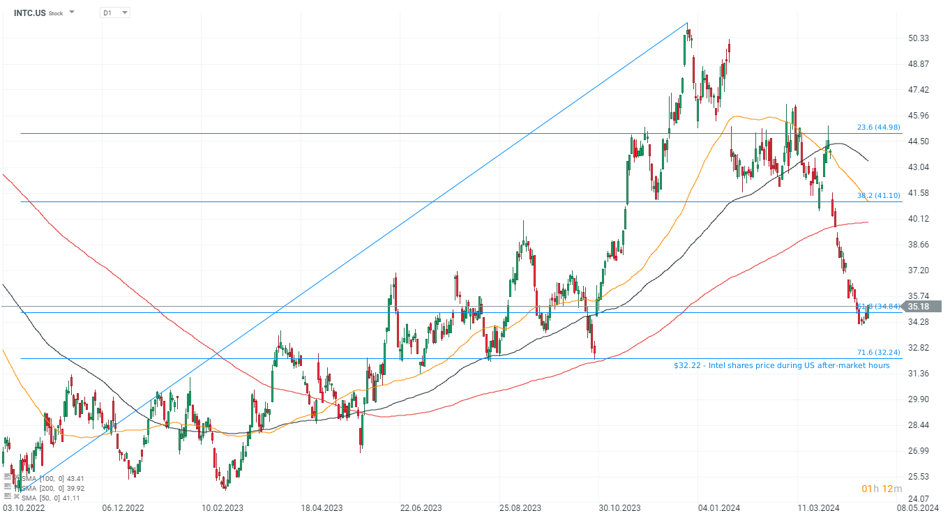Click the 25.53 price axis label
The width and height of the screenshot is (950, 520).
coord(919,477)
